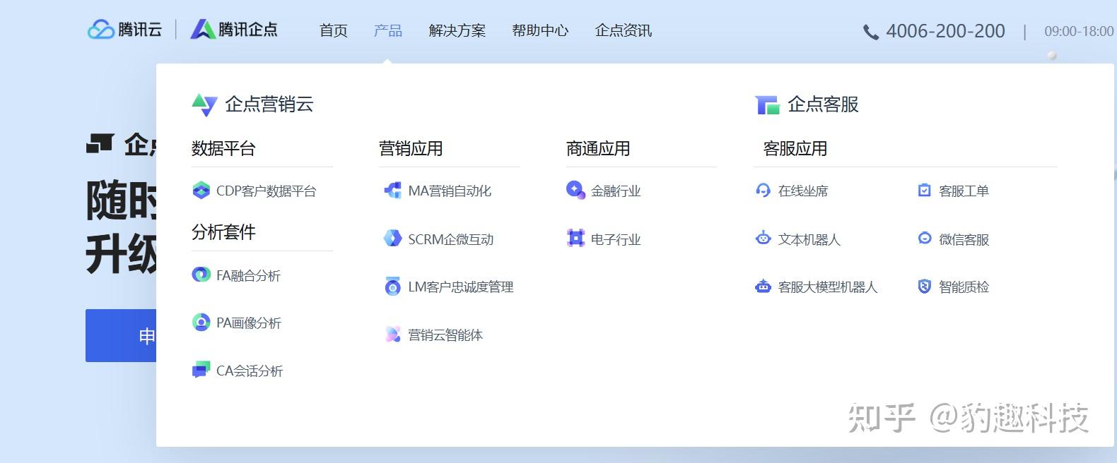Click the 数据平台 section title
This screenshot has height=463, width=1117.
pos(223,149)
